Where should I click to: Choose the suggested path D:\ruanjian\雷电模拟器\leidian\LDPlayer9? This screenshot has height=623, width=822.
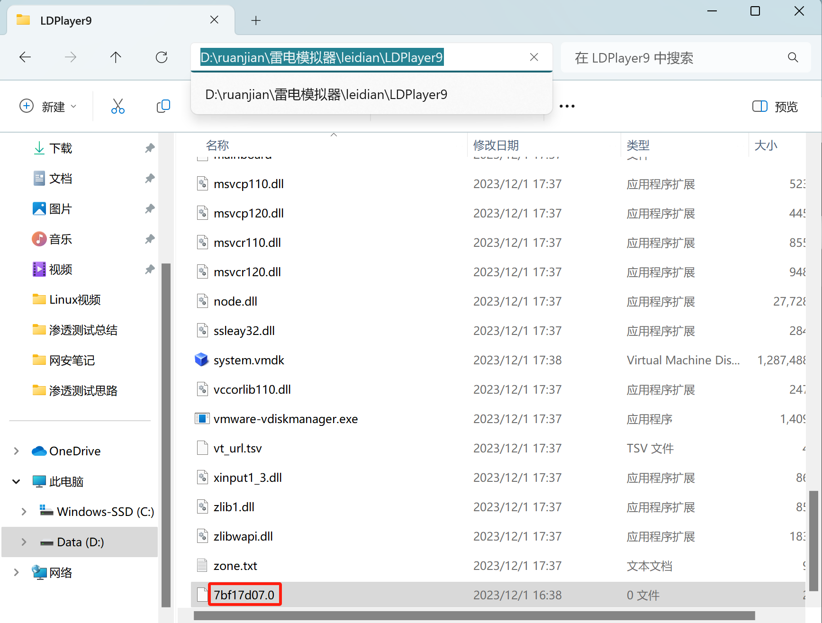(371, 94)
